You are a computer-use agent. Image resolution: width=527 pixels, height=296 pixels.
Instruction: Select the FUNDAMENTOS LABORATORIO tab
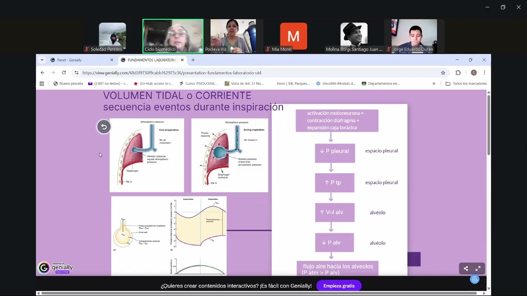pyautogui.click(x=152, y=60)
